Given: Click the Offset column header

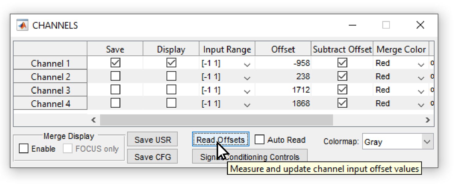Looking at the screenshot, I should coord(283,50).
